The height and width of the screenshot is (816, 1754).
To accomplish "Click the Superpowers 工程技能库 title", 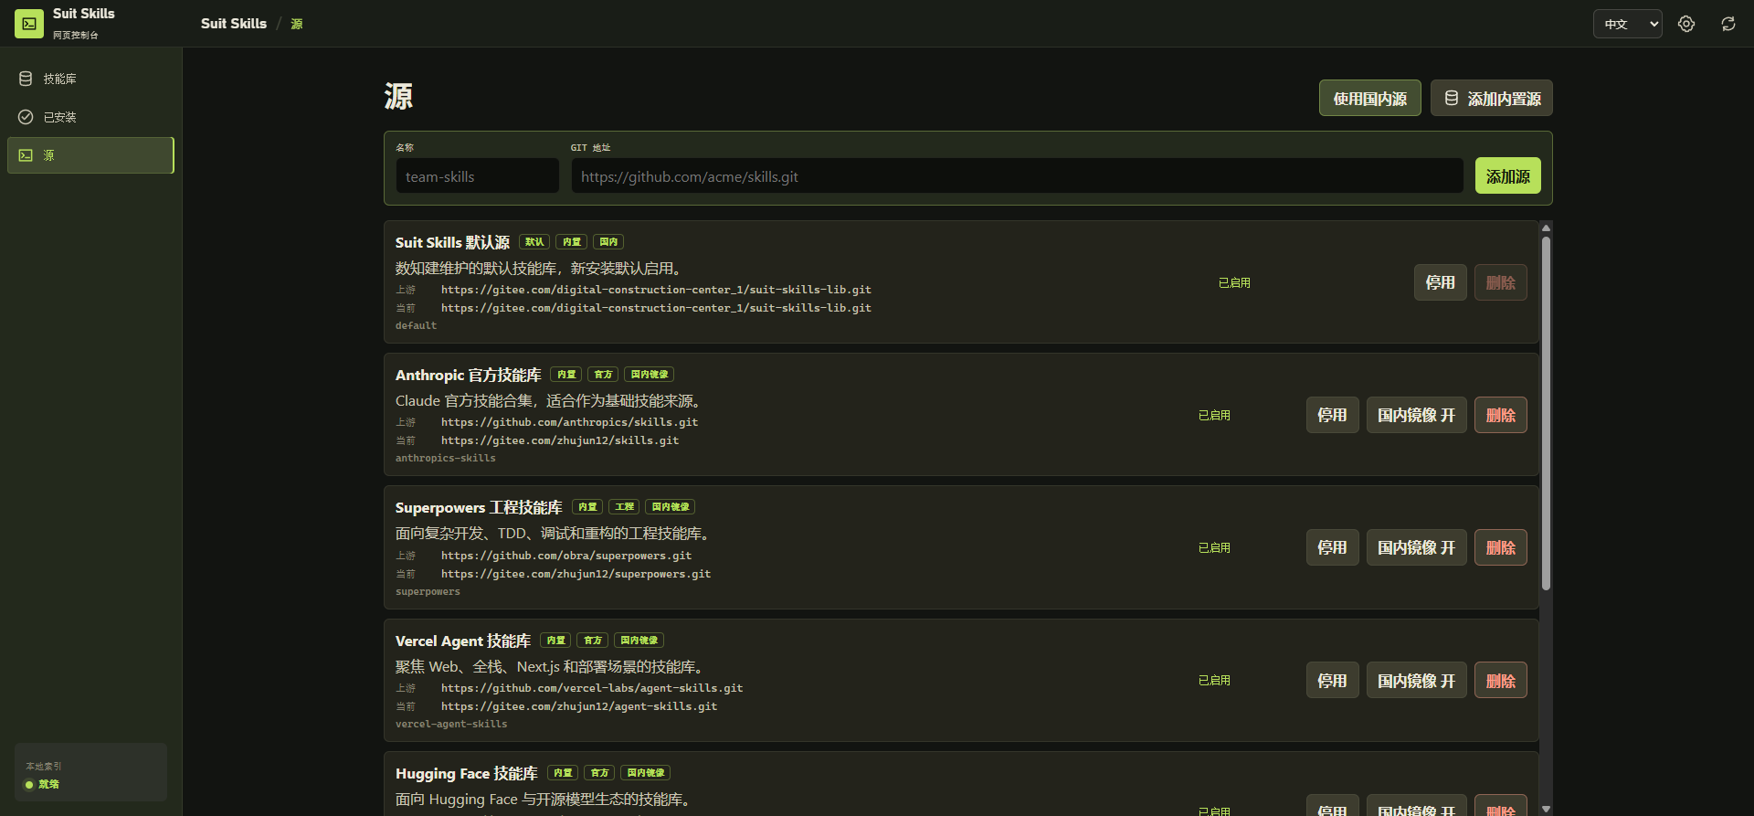I will click(479, 507).
